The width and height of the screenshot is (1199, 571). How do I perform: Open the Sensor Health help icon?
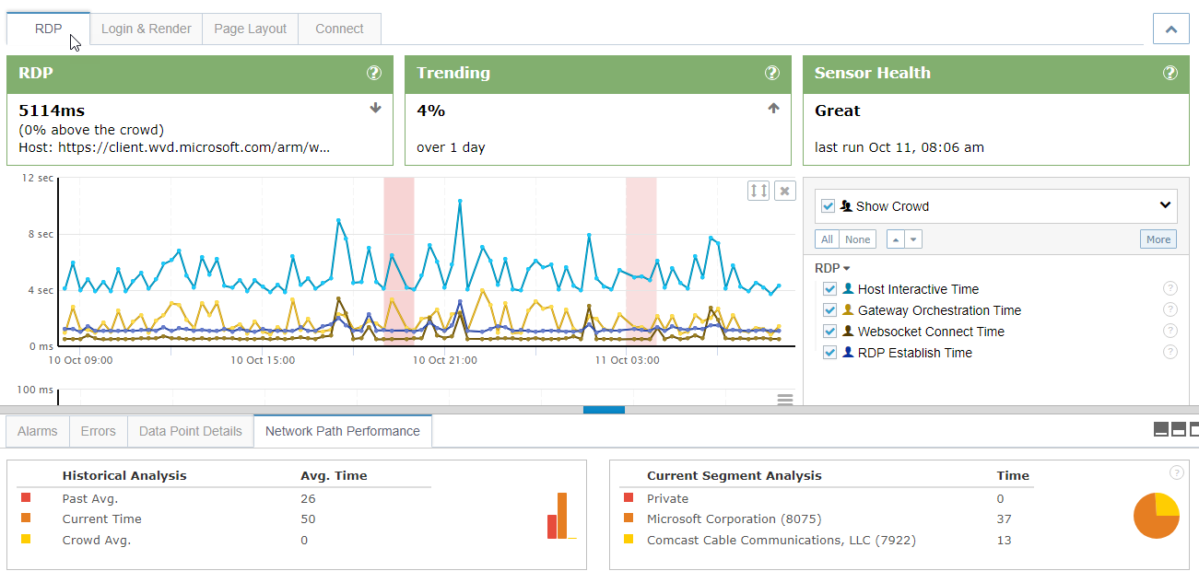(1170, 73)
